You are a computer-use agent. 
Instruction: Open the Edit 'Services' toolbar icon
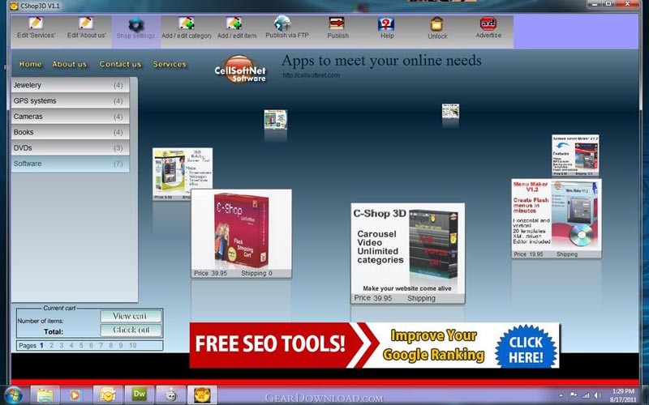36,23
